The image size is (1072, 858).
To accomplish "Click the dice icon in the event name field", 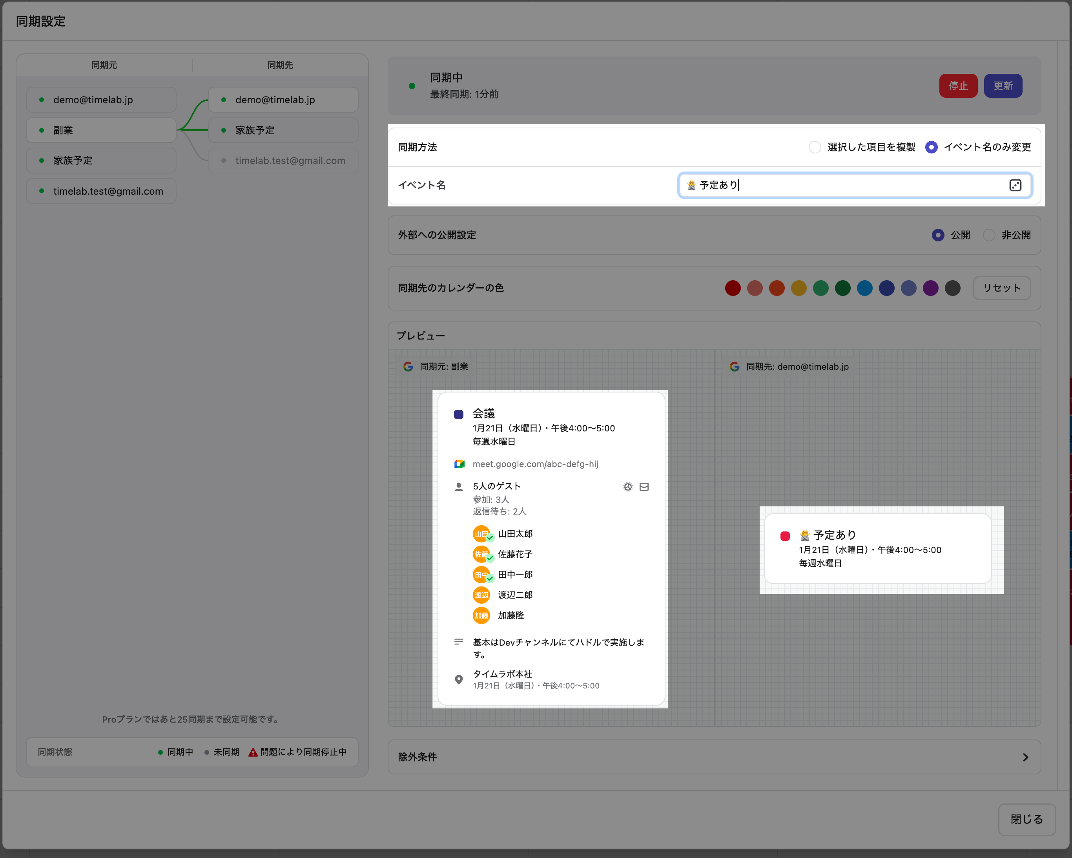I will [1015, 185].
